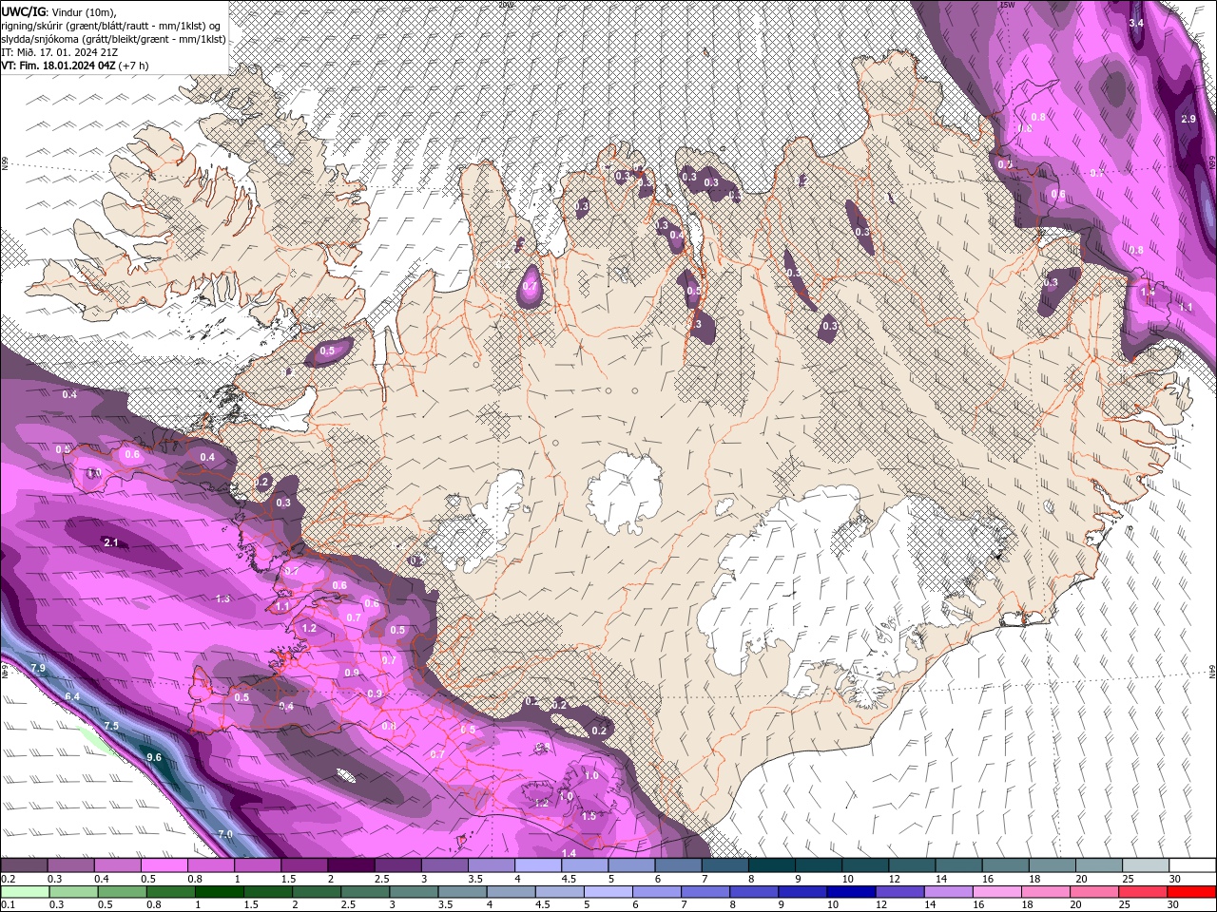Image resolution: width=1217 pixels, height=912 pixels.
Task: Click the pale green 0.1 rain legend swatch
Action: click(23, 891)
